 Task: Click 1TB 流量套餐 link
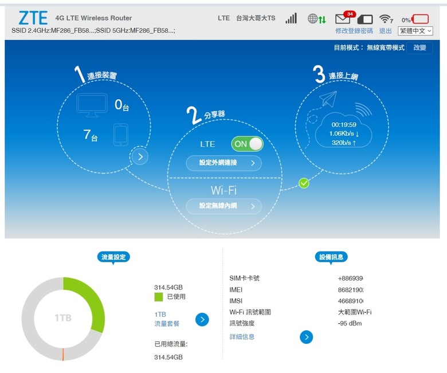tap(167, 319)
